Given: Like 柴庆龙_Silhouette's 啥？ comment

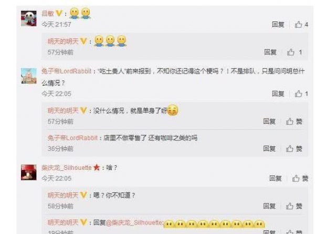Looking at the screenshot, I should coord(300,178).
